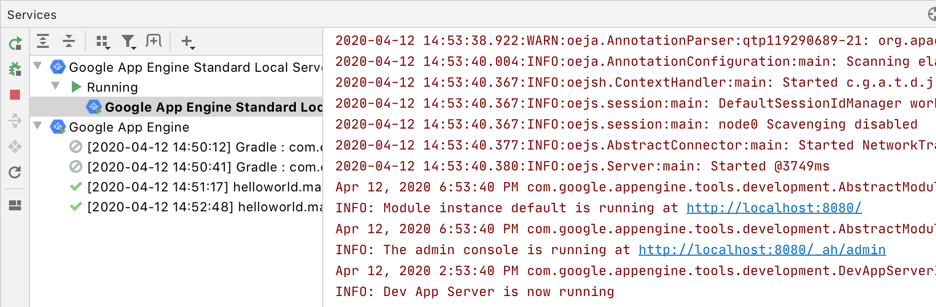
Task: Open the Add Service dropdown
Action: click(187, 42)
